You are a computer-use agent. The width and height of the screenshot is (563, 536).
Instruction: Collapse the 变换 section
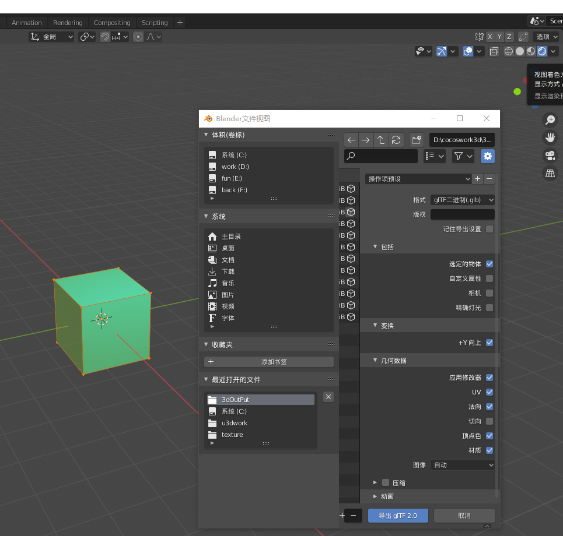[x=375, y=325]
